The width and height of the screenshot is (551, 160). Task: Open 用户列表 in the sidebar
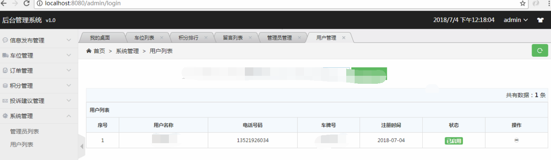coord(22,144)
